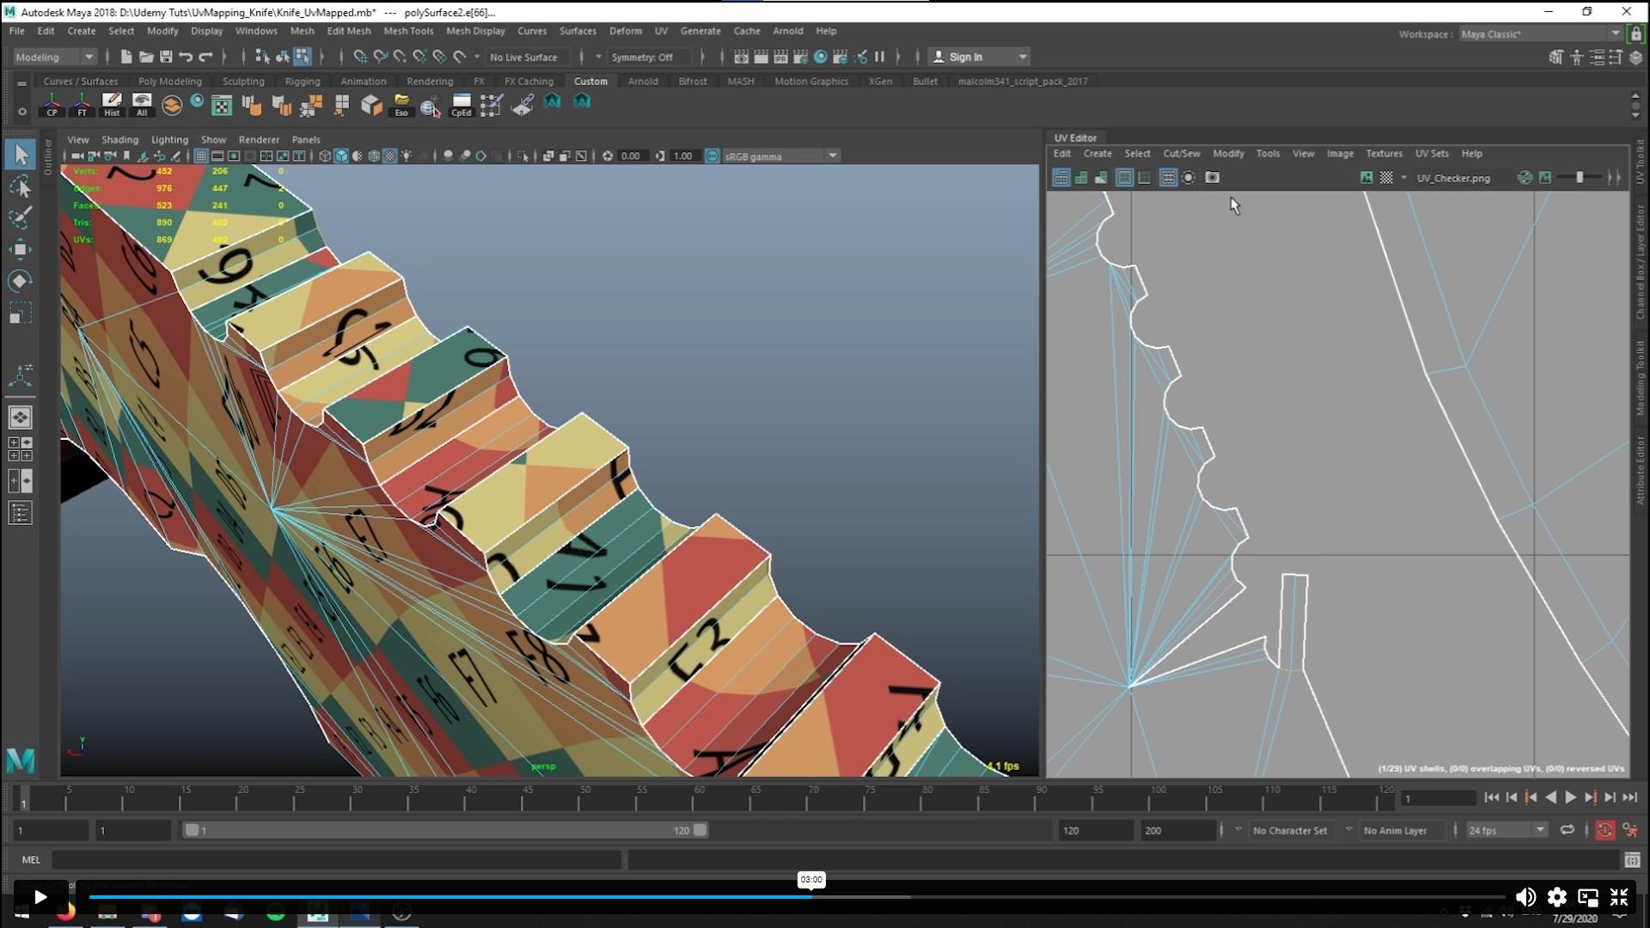
Task: Toggle smooth shade all in viewport
Action: 341,156
